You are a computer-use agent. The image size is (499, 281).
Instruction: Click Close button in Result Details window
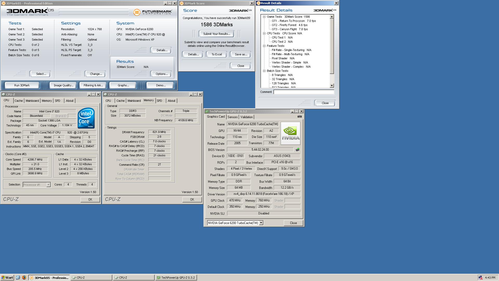tap(325, 103)
